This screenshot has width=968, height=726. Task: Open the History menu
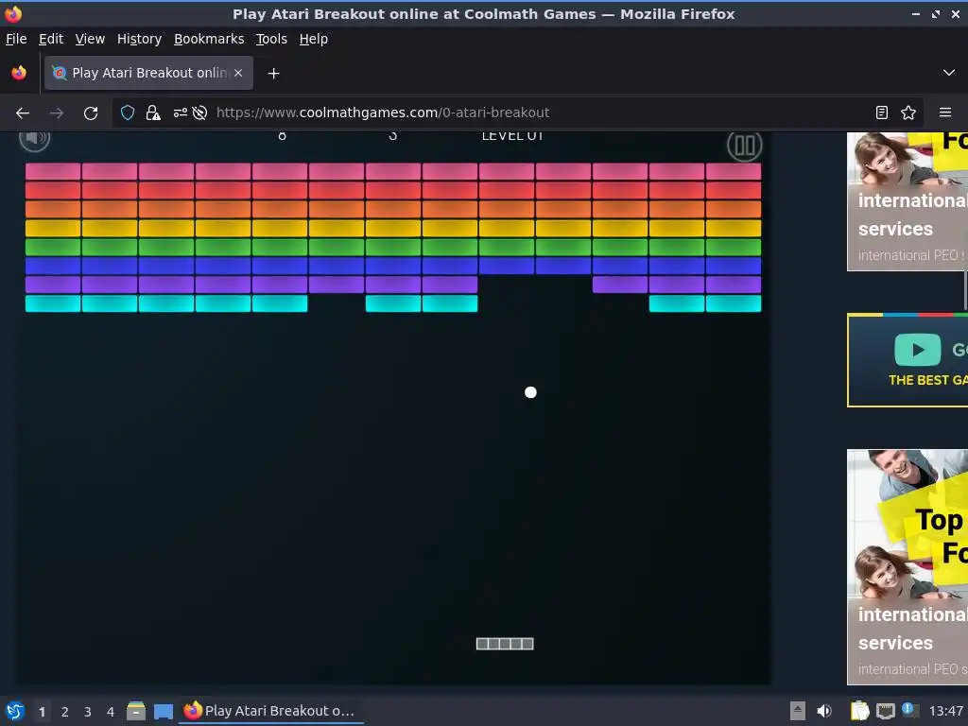pos(140,39)
